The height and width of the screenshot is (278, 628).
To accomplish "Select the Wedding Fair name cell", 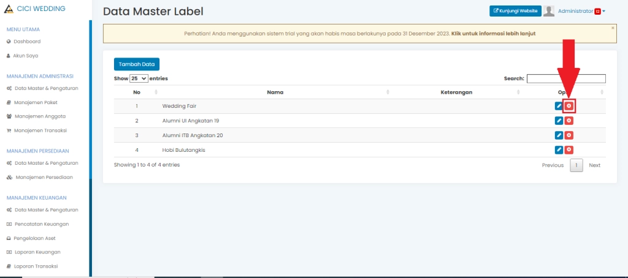I will [275, 107].
